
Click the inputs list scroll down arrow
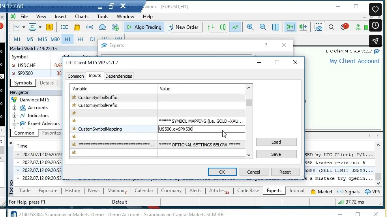[x=249, y=155]
